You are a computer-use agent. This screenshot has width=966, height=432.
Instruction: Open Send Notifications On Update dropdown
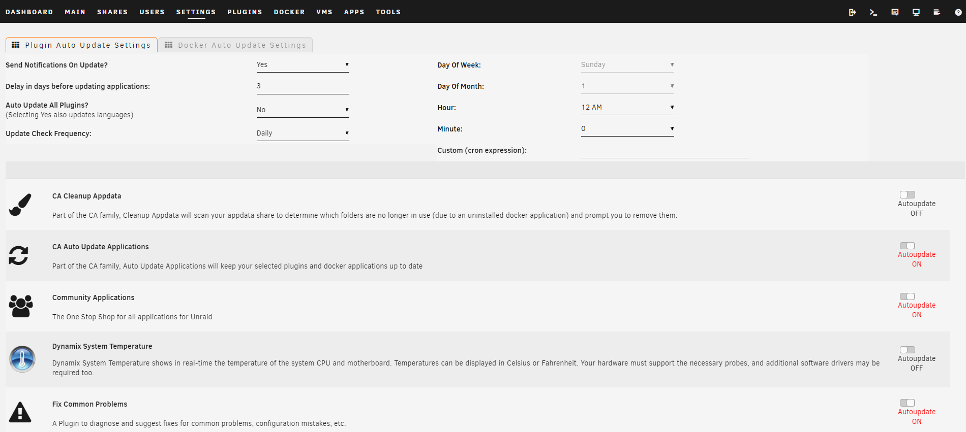coord(303,65)
